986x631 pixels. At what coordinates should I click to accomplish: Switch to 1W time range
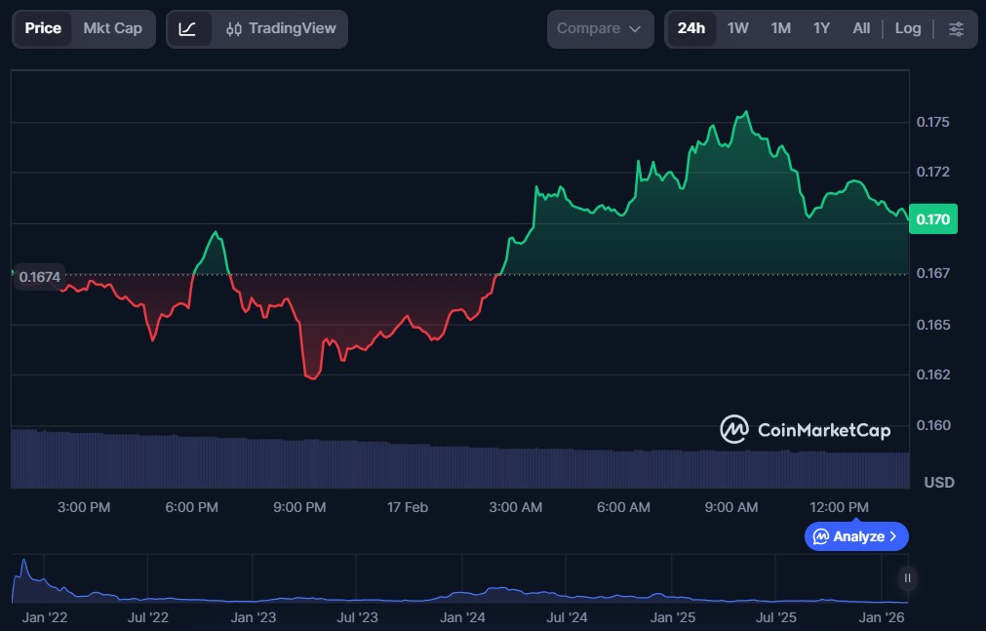[737, 28]
